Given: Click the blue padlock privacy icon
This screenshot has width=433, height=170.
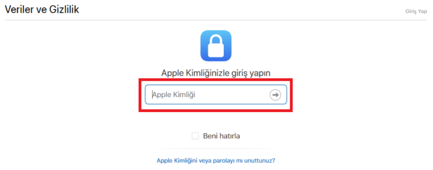Looking at the screenshot, I should coord(216,46).
